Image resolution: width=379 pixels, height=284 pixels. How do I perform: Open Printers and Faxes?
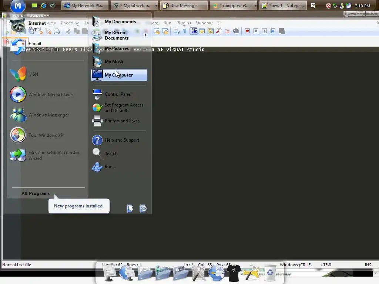coord(119,121)
